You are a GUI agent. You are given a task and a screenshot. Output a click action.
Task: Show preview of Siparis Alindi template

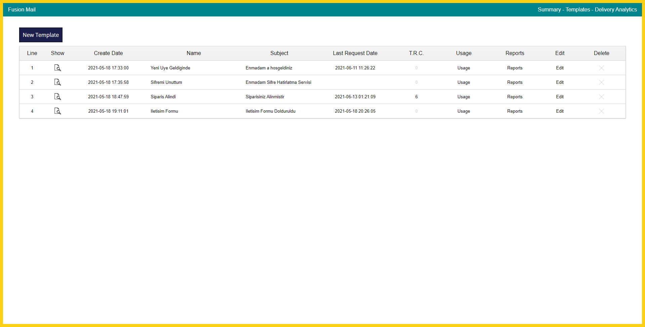pos(57,97)
